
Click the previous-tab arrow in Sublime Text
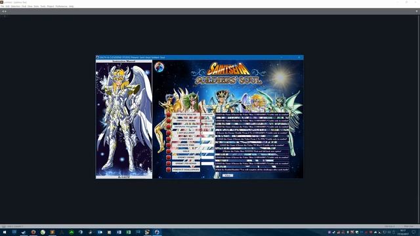click(x=3, y=11)
